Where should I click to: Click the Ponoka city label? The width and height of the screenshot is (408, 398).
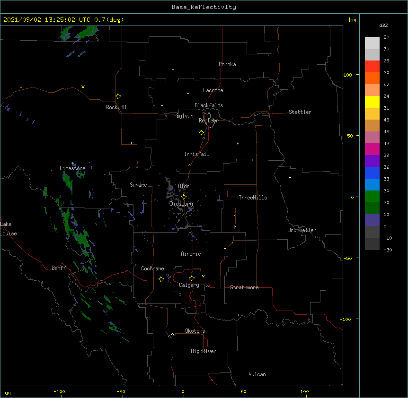227,64
